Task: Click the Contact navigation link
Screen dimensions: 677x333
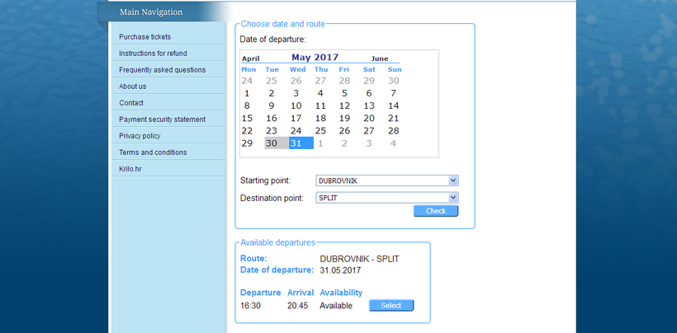Action: coord(131,103)
